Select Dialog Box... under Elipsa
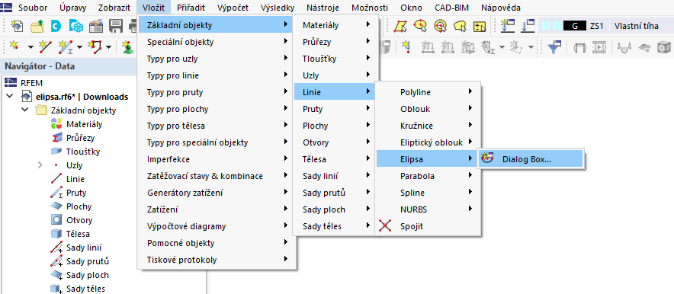 pyautogui.click(x=531, y=159)
